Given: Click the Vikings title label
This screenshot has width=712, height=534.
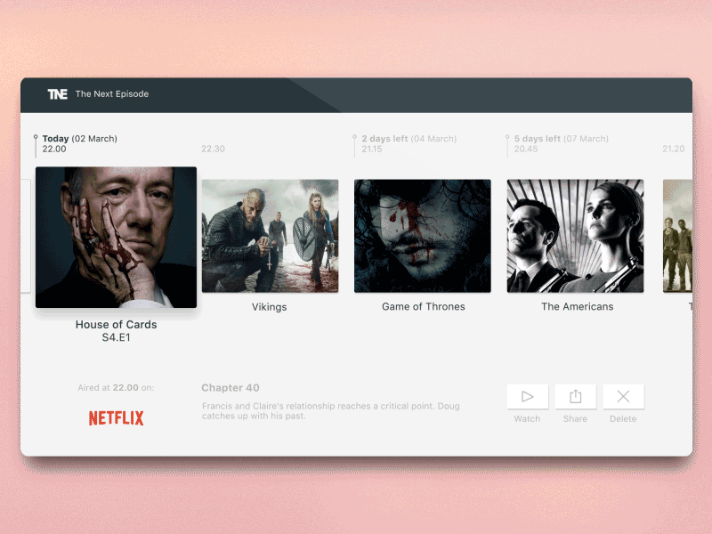Looking at the screenshot, I should (x=270, y=307).
